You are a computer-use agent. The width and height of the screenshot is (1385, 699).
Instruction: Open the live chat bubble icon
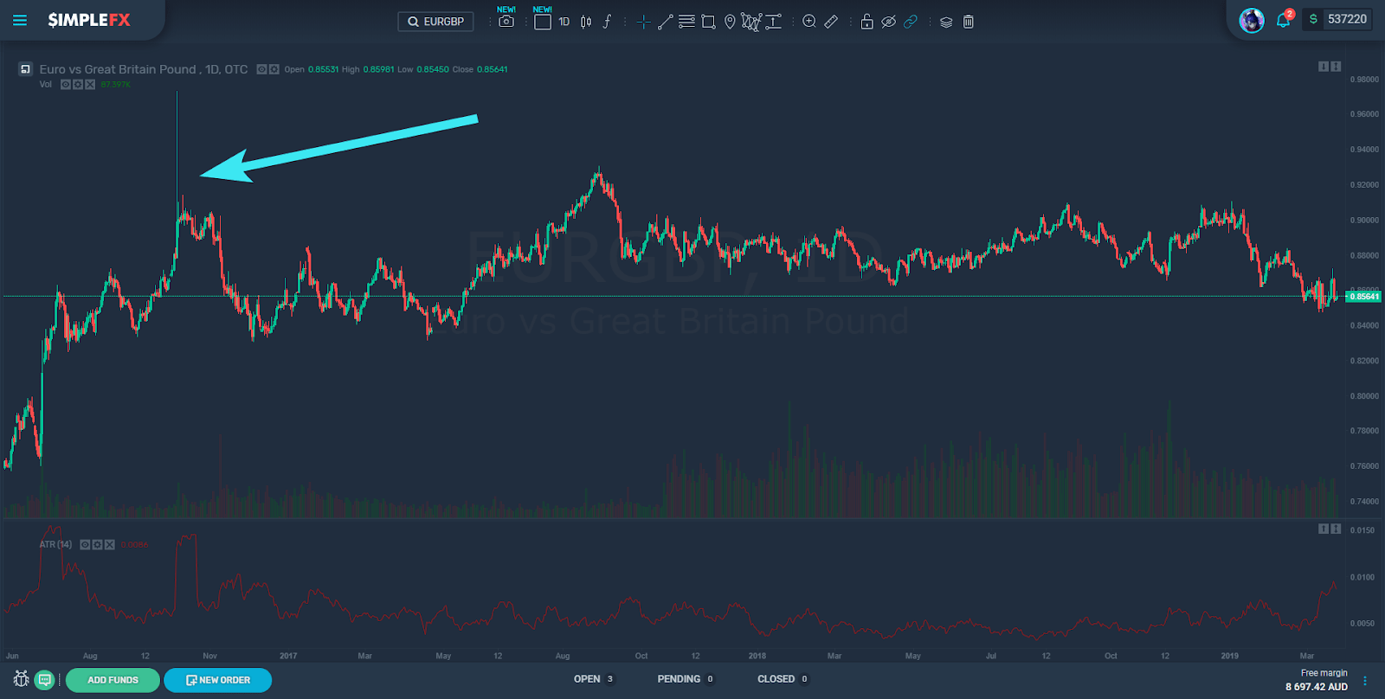coord(45,679)
